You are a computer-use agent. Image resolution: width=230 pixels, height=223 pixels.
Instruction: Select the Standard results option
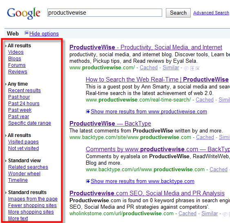point(27,192)
